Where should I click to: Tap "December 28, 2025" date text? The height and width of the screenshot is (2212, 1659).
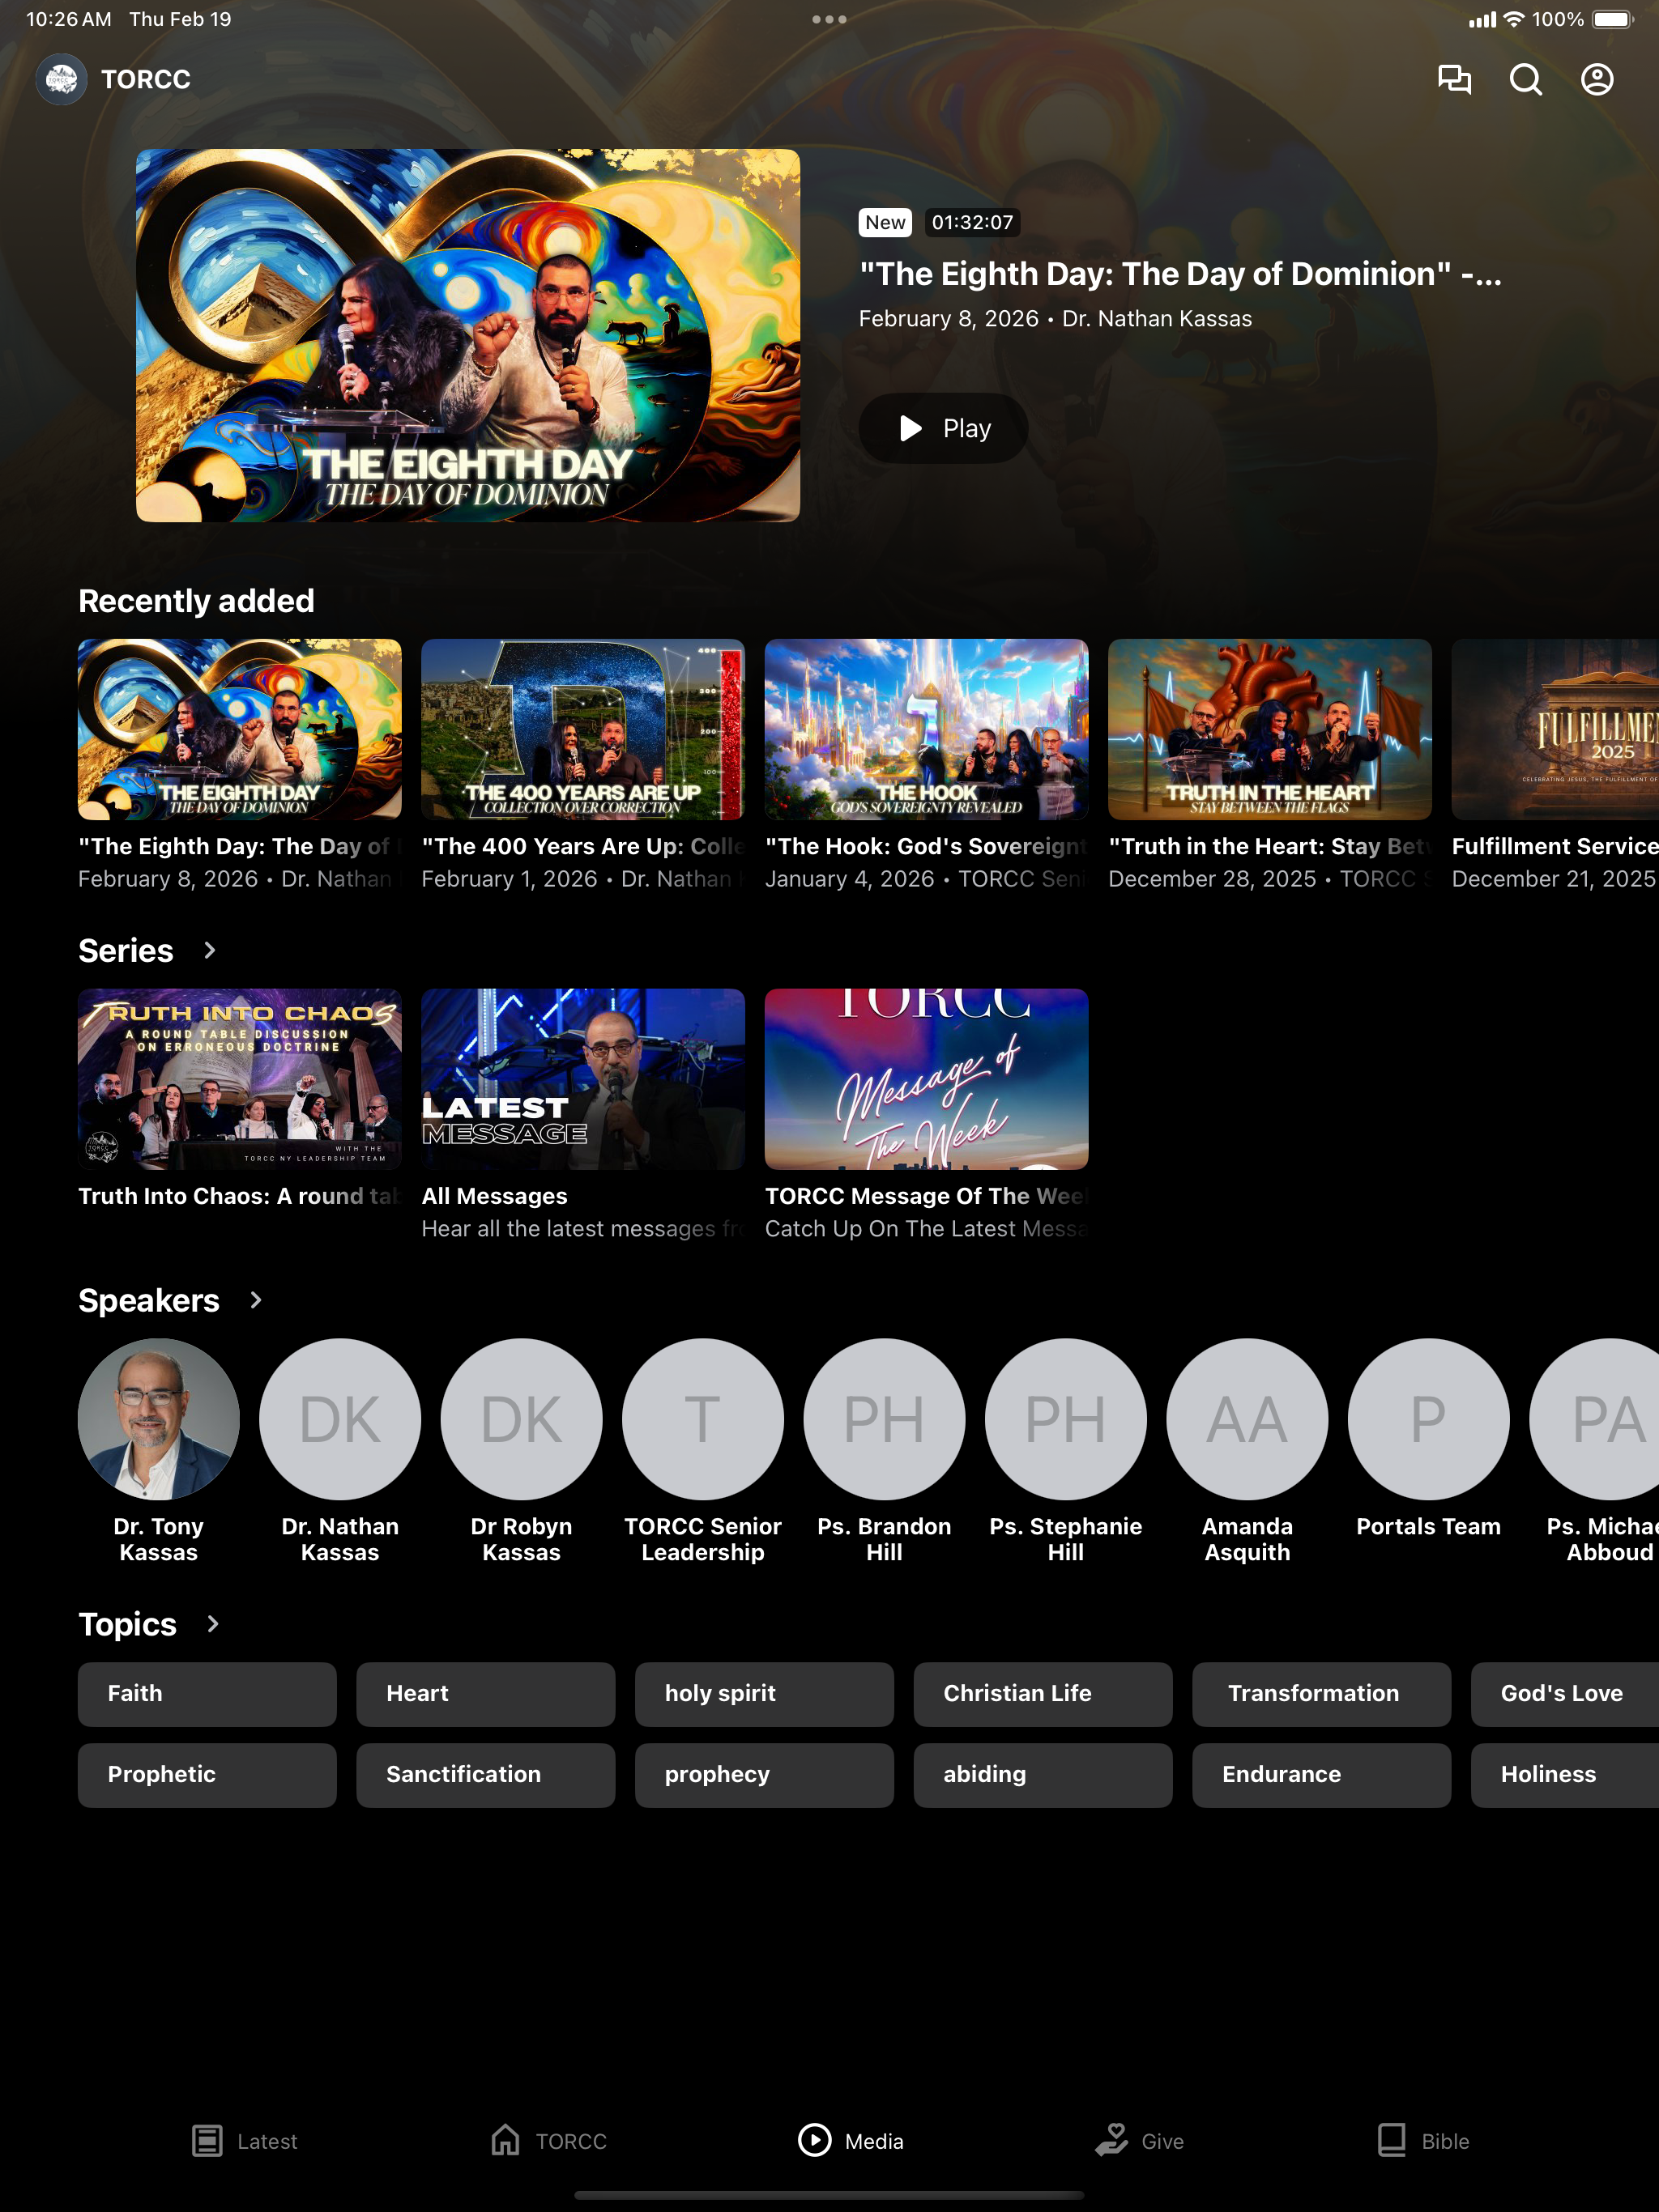click(x=1212, y=879)
